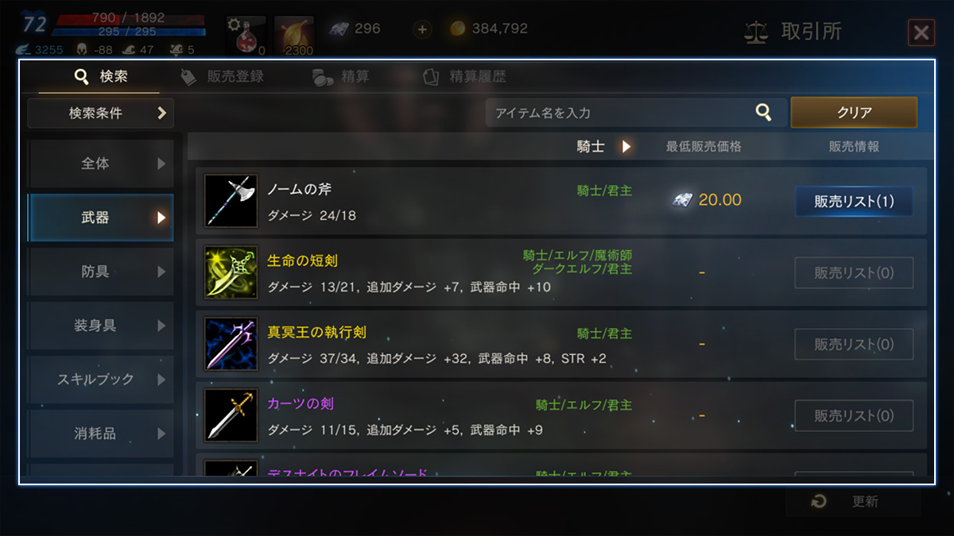Image resolution: width=954 pixels, height=536 pixels.
Task: Open 販売リスト(1) for ノームの斧
Action: pos(854,202)
